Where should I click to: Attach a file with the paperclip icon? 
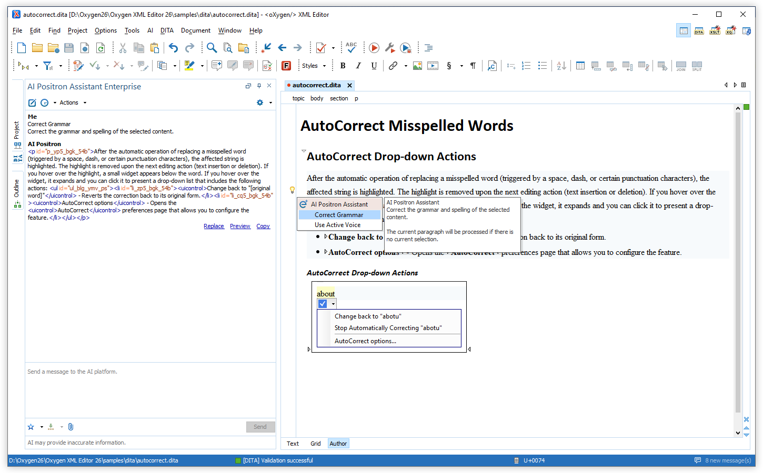pos(71,427)
